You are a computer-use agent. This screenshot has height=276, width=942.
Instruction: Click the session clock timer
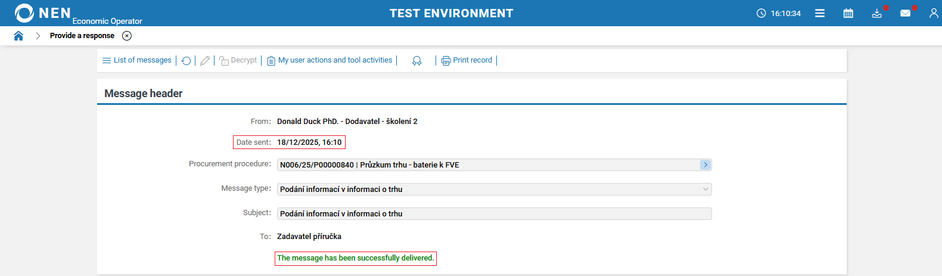tap(779, 13)
